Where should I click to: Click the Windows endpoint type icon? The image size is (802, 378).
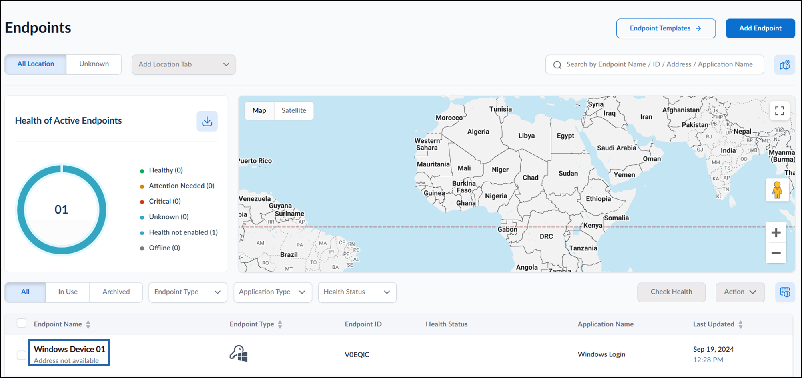coord(239,354)
